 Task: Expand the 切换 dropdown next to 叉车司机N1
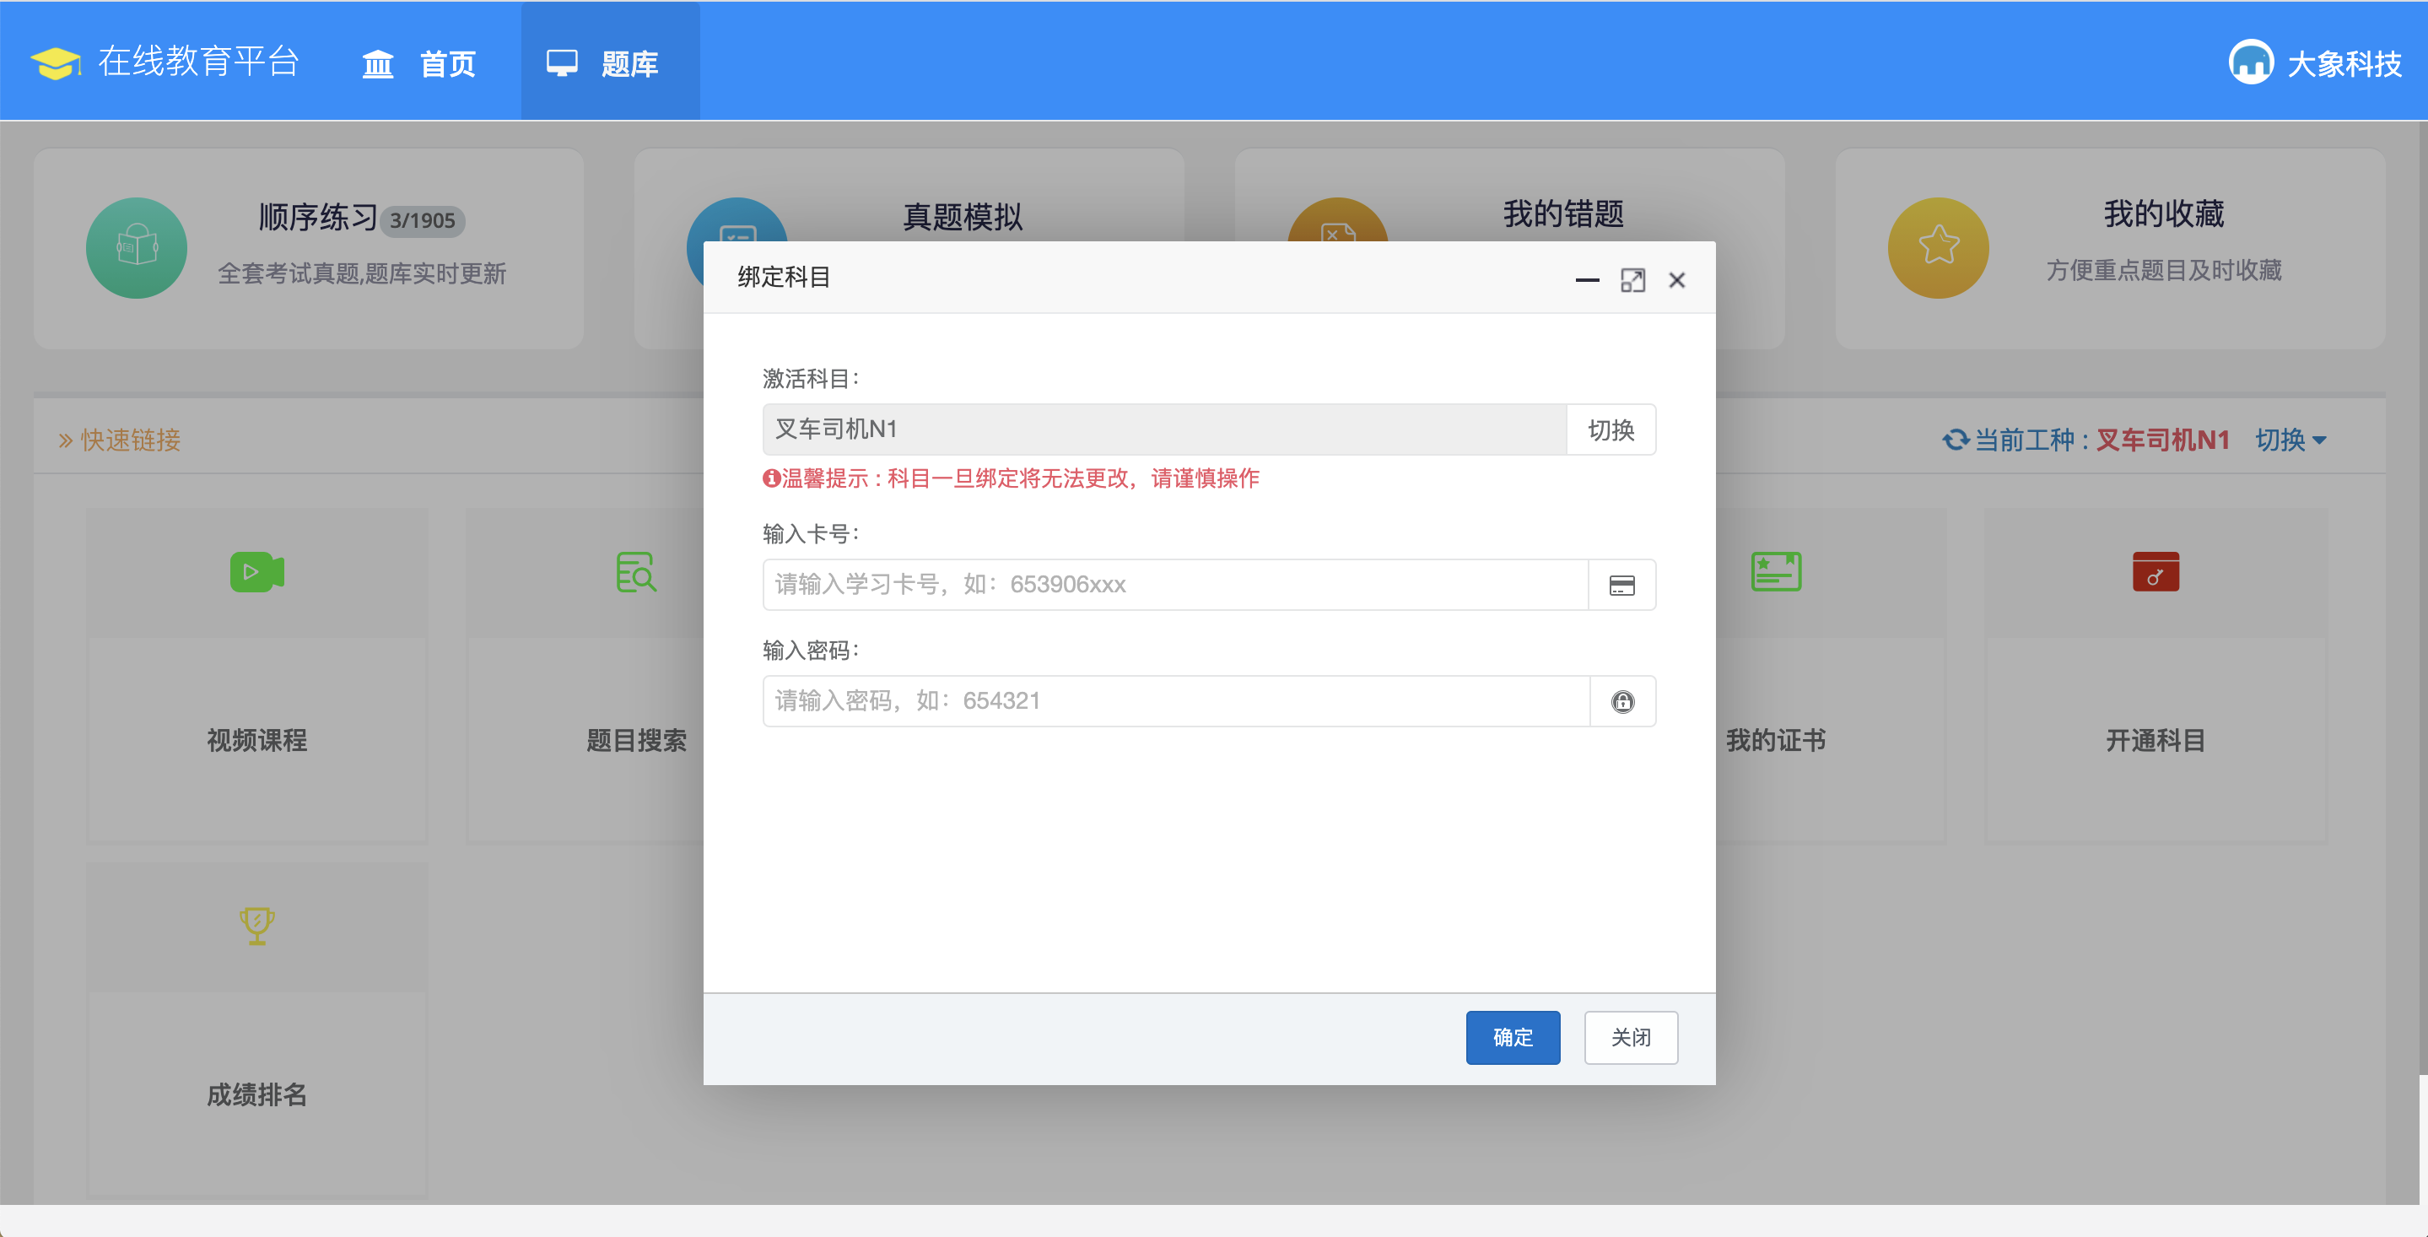2290,440
